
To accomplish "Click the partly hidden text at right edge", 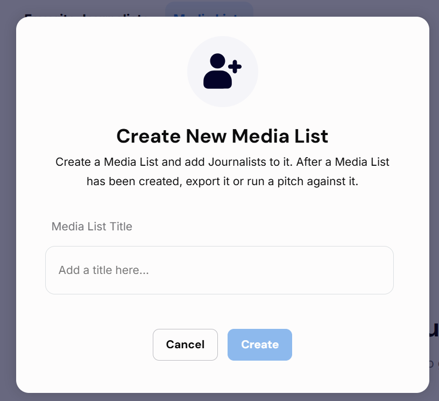I will [x=434, y=330].
